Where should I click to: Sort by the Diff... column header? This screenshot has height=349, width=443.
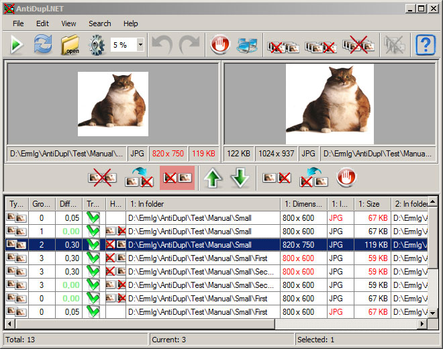68,204
